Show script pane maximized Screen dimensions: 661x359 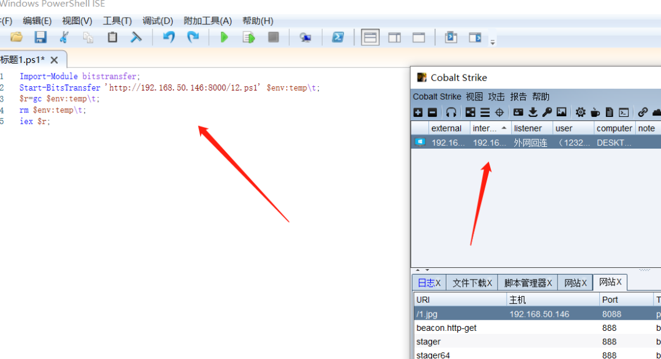click(419, 37)
